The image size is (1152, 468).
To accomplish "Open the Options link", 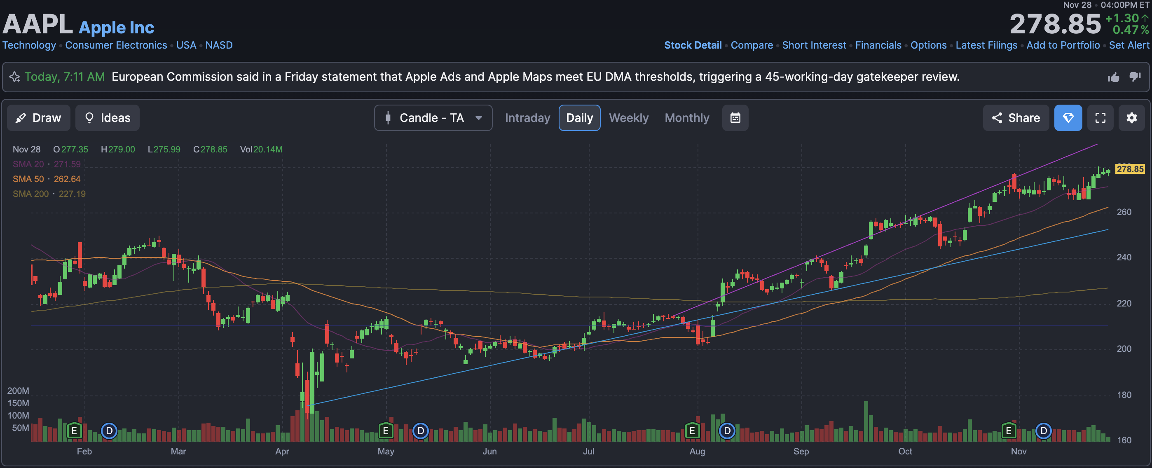I will pyautogui.click(x=928, y=45).
